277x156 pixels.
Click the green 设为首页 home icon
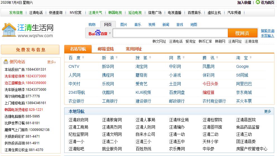click(x=258, y=2)
